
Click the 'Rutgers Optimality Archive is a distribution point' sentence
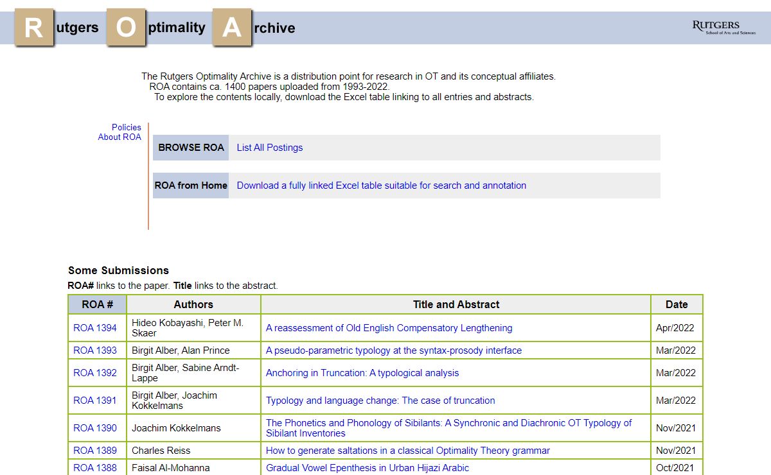pyautogui.click(x=348, y=76)
